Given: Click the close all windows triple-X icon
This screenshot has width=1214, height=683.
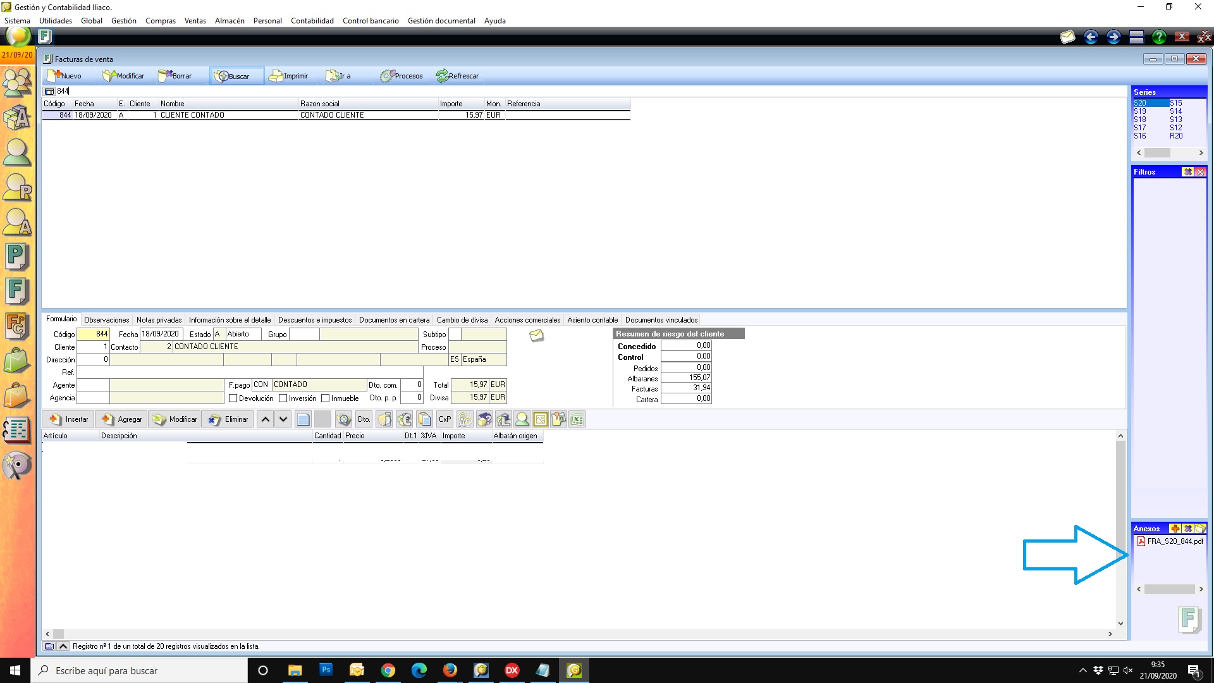Looking at the screenshot, I should tap(1204, 37).
